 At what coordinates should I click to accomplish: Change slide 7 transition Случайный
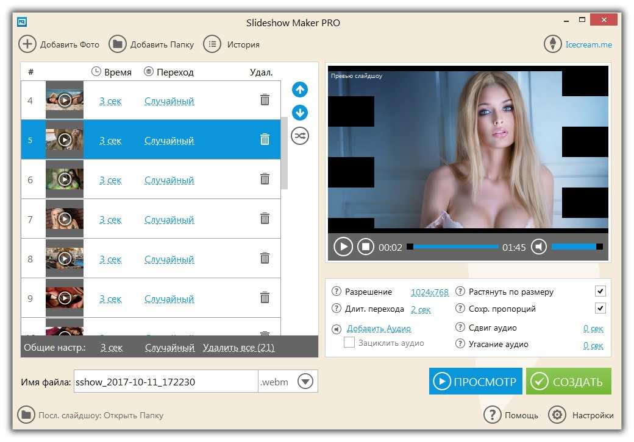pos(169,220)
